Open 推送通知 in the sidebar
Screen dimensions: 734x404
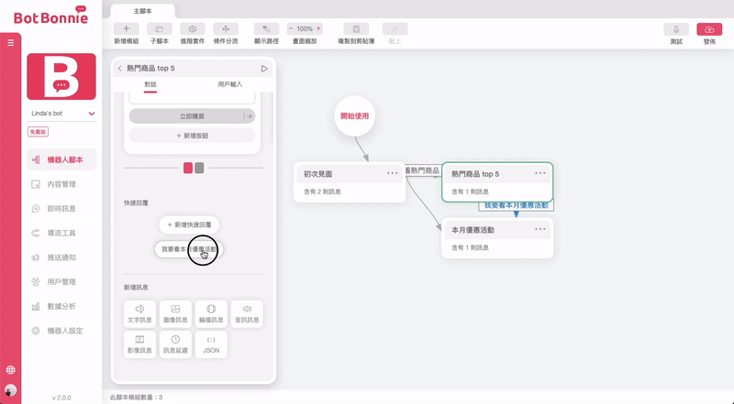(61, 257)
